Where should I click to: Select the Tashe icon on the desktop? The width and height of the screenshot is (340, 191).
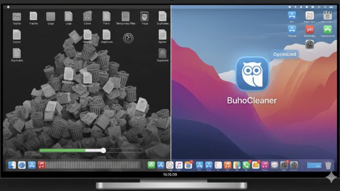coord(16,19)
